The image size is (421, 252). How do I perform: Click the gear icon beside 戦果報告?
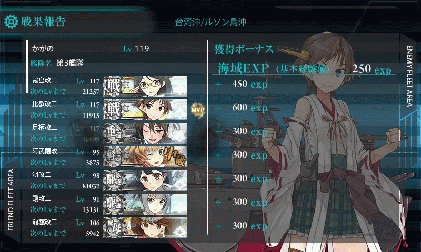(x=11, y=22)
